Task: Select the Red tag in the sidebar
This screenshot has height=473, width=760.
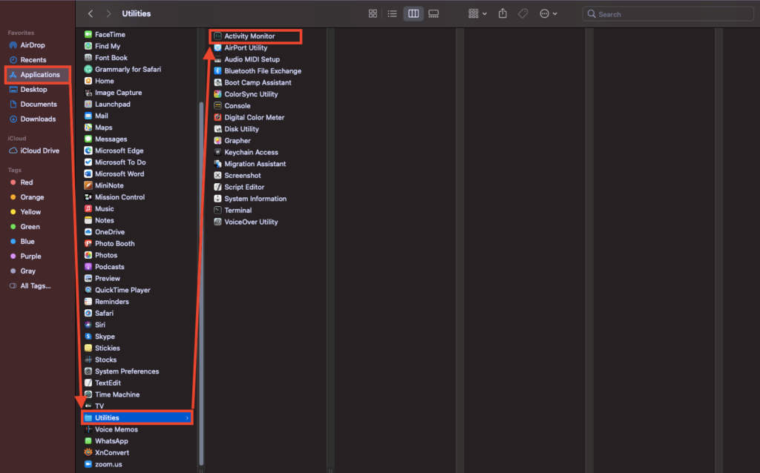Action: click(x=27, y=182)
